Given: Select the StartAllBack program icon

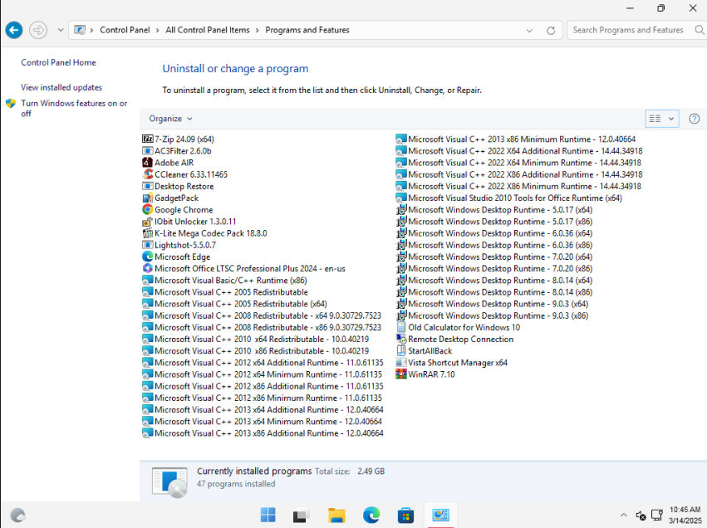Looking at the screenshot, I should [400, 350].
